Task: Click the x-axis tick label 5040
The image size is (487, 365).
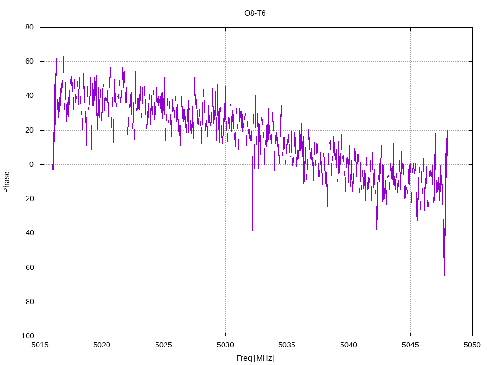Action: point(349,345)
